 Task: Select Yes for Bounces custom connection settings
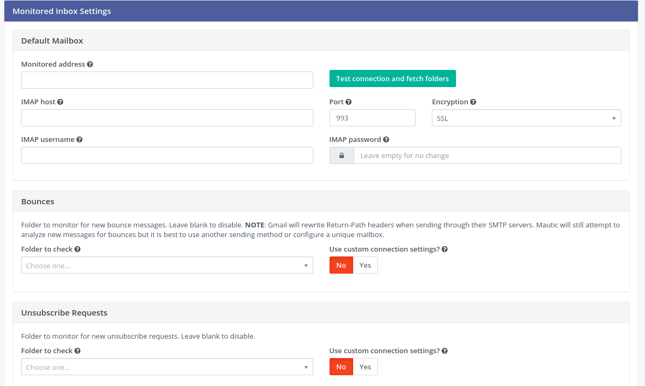pyautogui.click(x=365, y=265)
